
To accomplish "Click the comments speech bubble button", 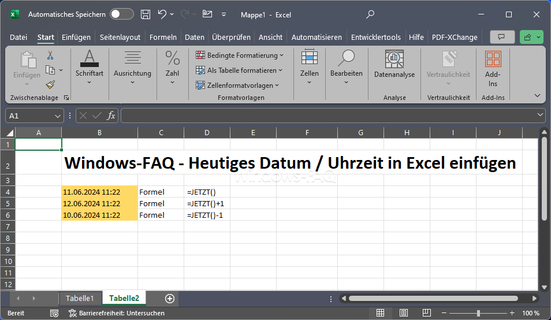I will (502, 37).
